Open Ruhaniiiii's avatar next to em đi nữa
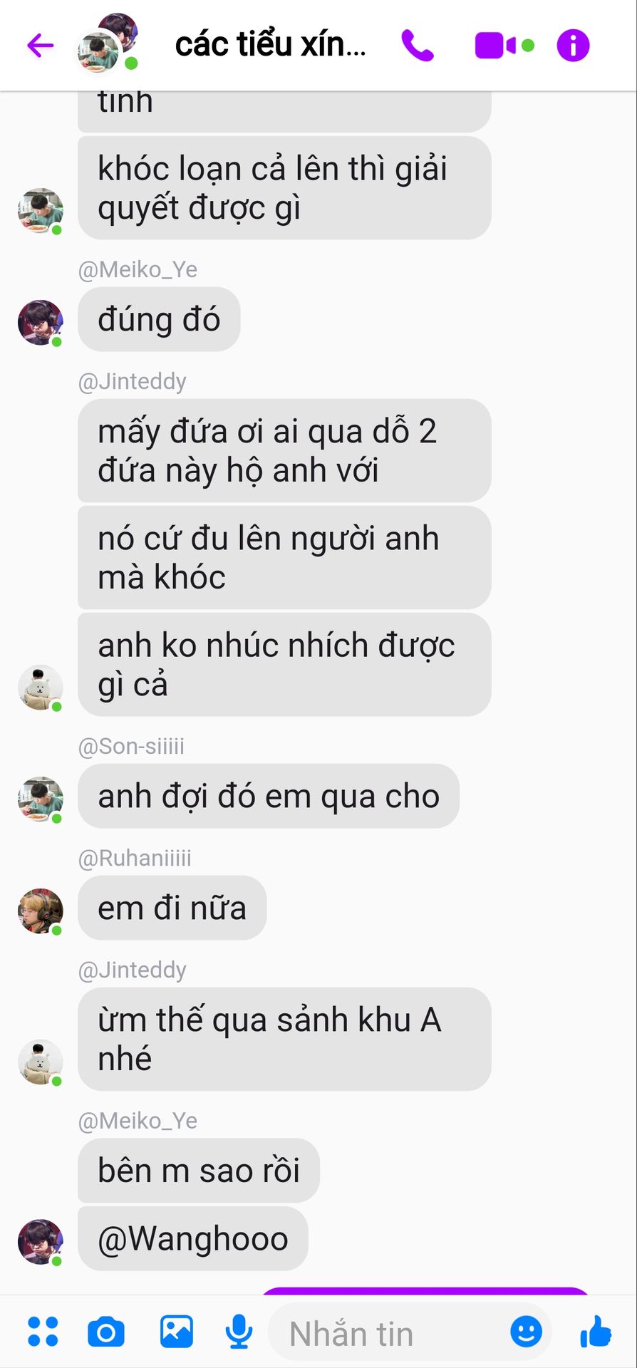The width and height of the screenshot is (637, 1368). [x=41, y=911]
